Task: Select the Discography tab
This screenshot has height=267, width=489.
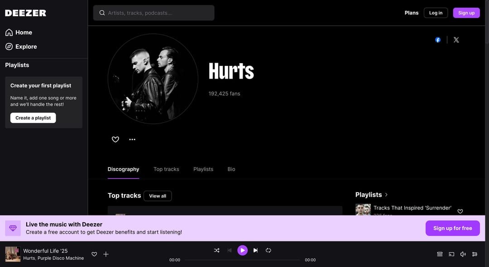Action: click(124, 169)
